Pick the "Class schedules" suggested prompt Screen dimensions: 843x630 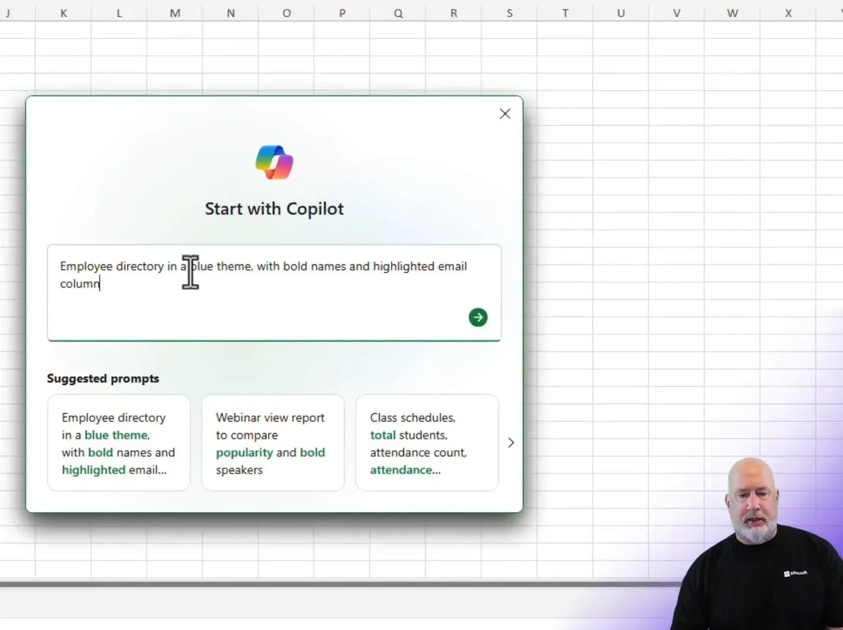click(427, 443)
